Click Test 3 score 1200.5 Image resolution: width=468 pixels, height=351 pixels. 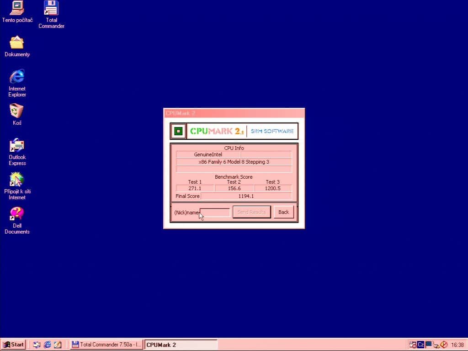(x=273, y=188)
